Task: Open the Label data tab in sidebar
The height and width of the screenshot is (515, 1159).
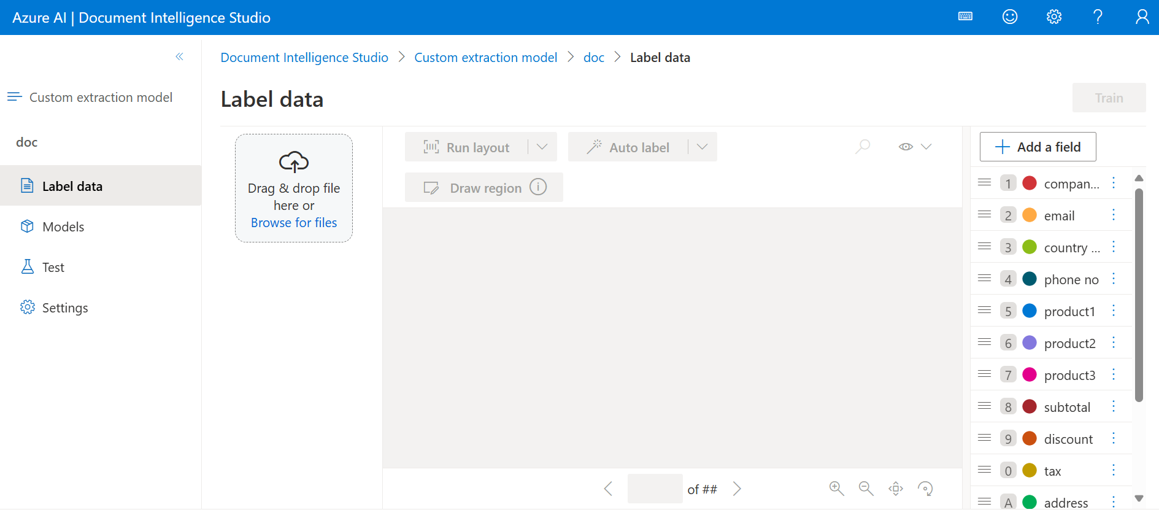Action: coord(101,185)
